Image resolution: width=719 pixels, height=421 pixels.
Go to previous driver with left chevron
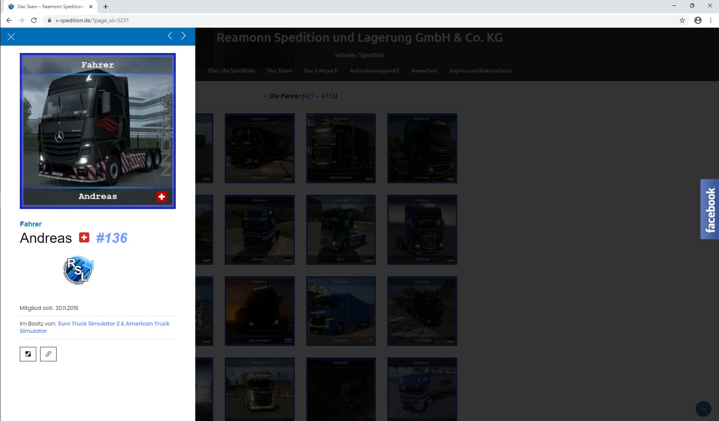tap(170, 36)
